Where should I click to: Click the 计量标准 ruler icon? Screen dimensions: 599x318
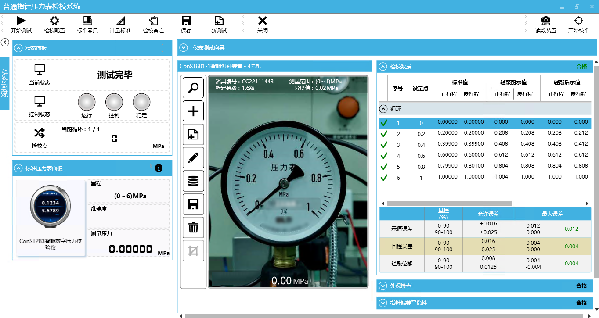(120, 21)
